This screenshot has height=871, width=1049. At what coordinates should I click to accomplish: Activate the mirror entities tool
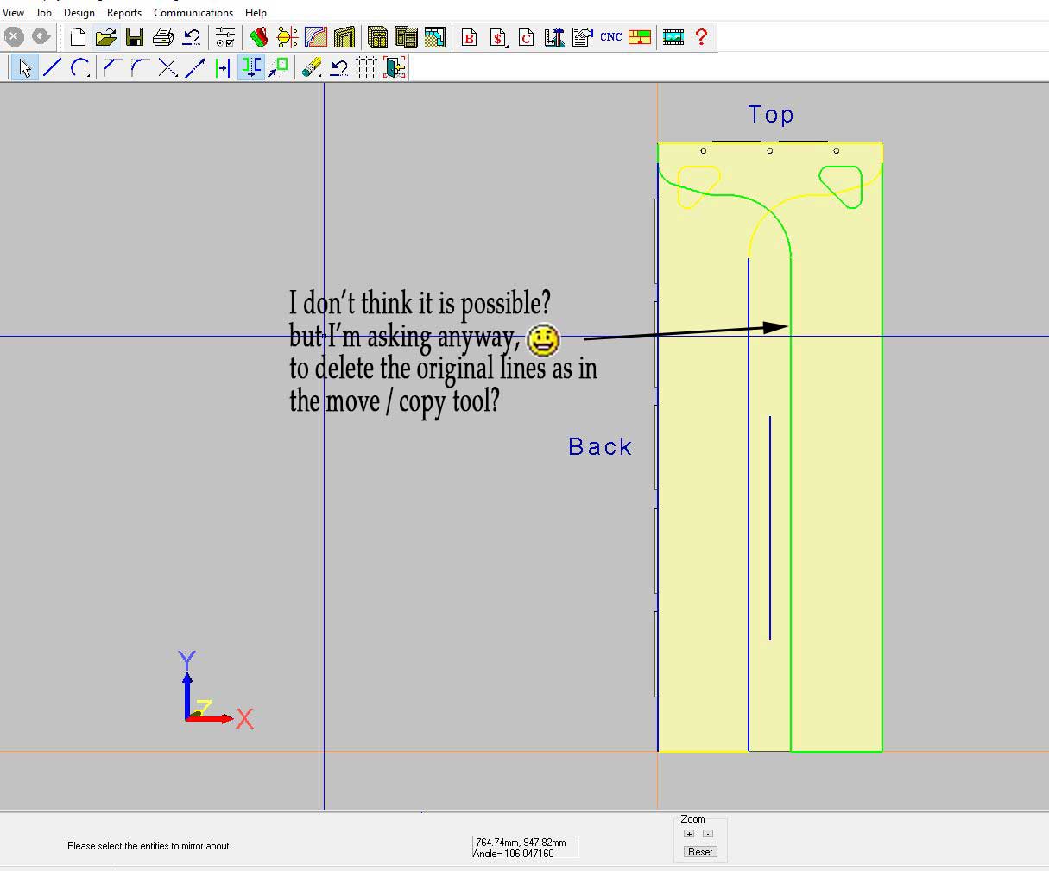[x=250, y=67]
